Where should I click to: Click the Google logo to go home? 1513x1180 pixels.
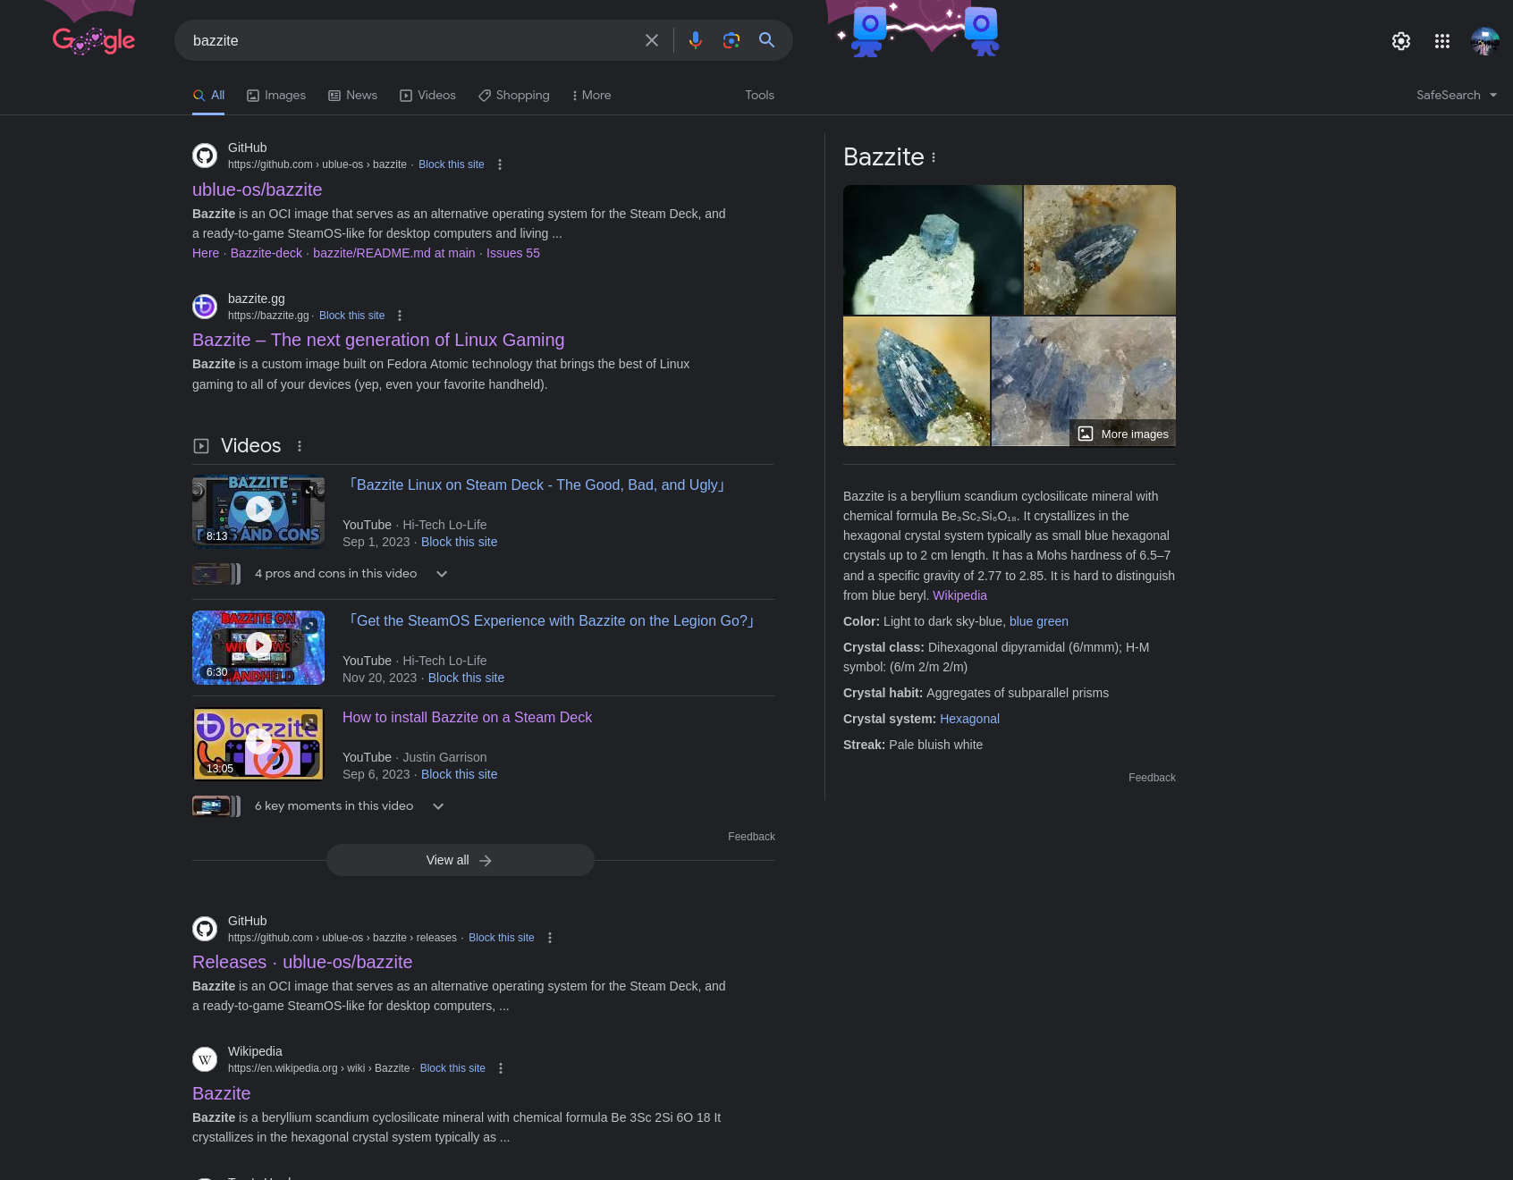[94, 40]
